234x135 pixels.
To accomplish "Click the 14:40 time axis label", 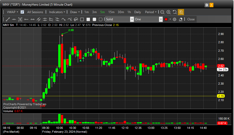I will pyautogui.click(x=203, y=128).
